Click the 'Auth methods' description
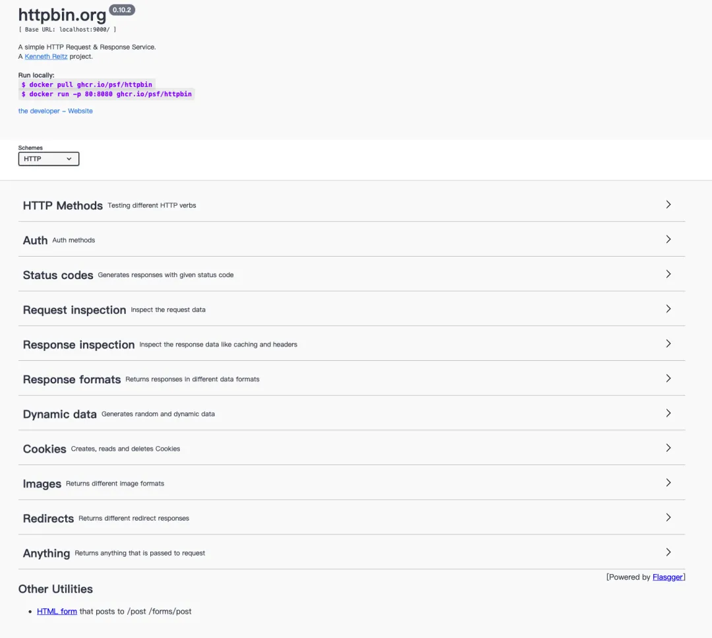 click(x=74, y=240)
